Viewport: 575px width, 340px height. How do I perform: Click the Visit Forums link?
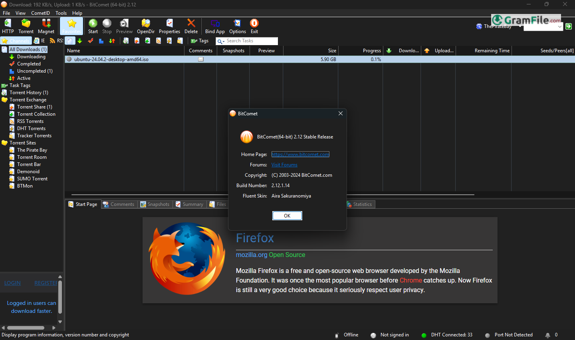click(284, 165)
